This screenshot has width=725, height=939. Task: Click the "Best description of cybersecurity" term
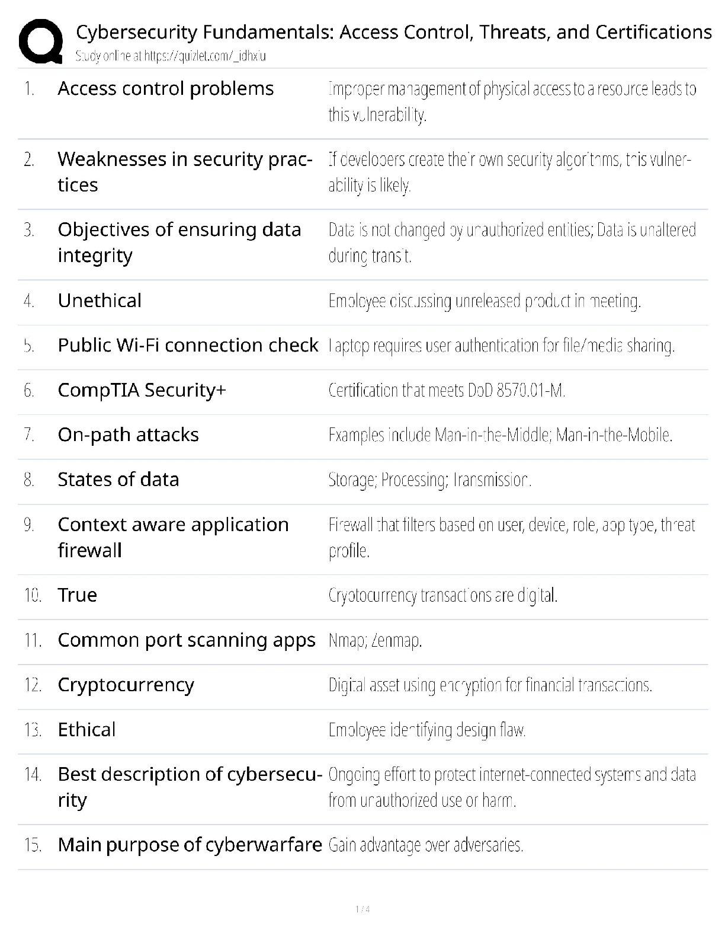click(190, 787)
